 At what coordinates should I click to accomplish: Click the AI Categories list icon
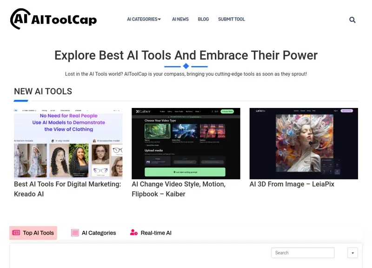75,233
